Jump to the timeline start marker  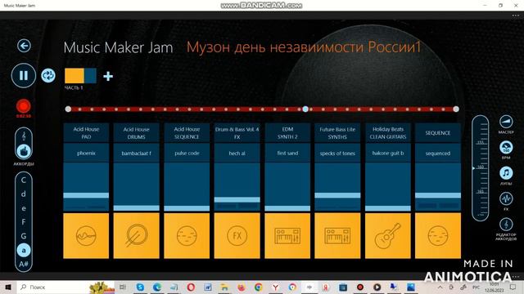(x=68, y=109)
